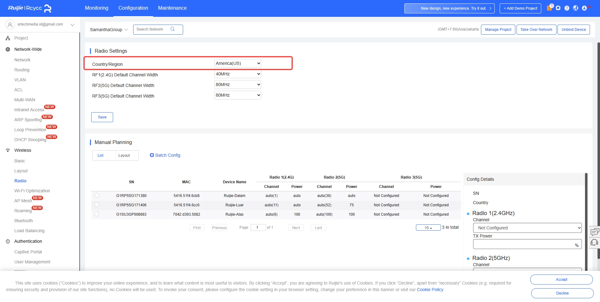Open RF1(2.4G) Default Channel Width dropdown

point(237,74)
